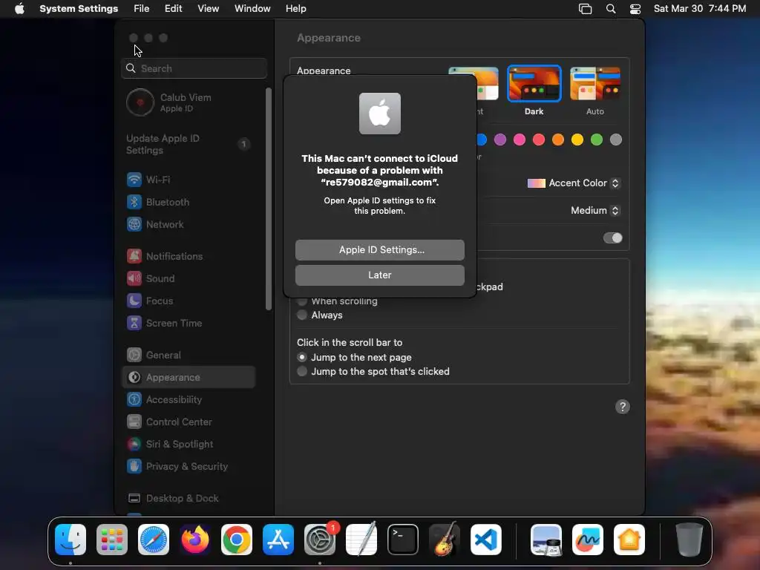Screen dimensions: 760x570
Task: Open Trash from the Dock
Action: [x=689, y=540]
